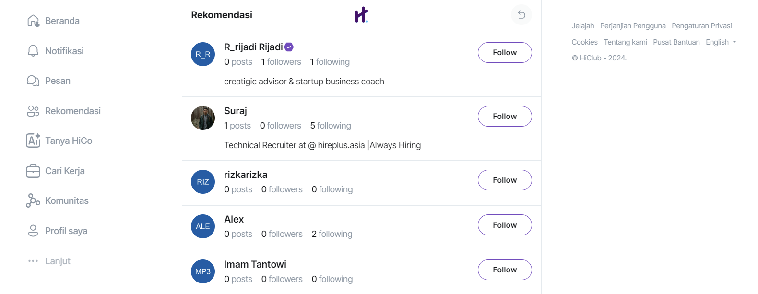Open Pusat Bantuan link
The image size is (758, 294).
point(676,42)
